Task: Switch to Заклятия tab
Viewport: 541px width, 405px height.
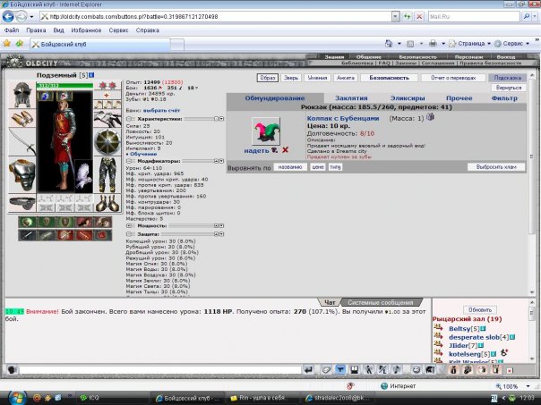Action: (351, 98)
